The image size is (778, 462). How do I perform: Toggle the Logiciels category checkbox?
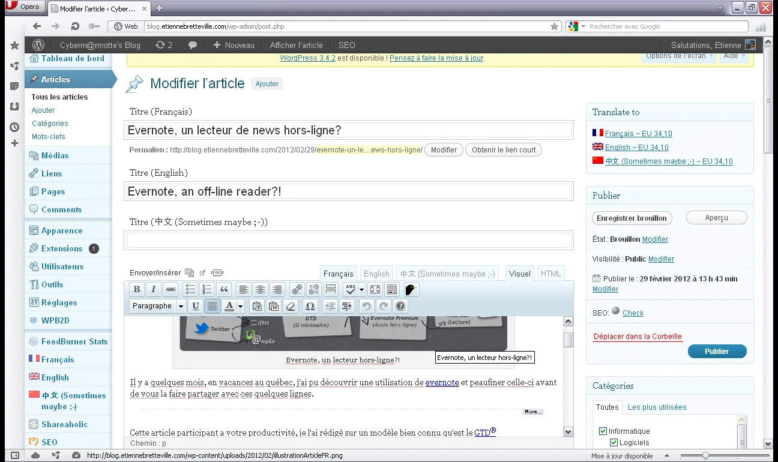(614, 442)
